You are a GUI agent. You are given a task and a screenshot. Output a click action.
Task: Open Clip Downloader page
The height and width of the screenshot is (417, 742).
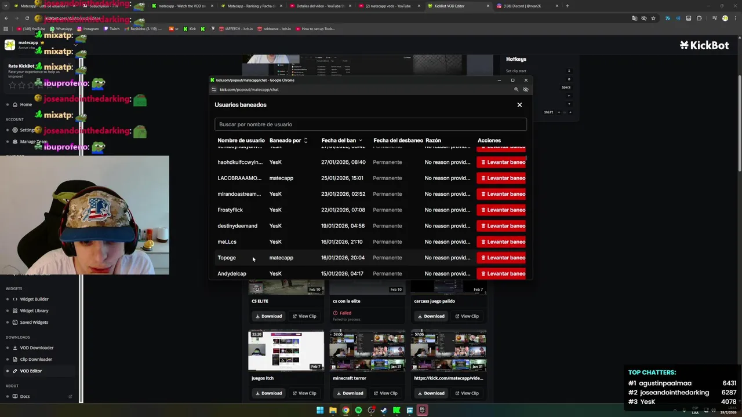(x=36, y=359)
